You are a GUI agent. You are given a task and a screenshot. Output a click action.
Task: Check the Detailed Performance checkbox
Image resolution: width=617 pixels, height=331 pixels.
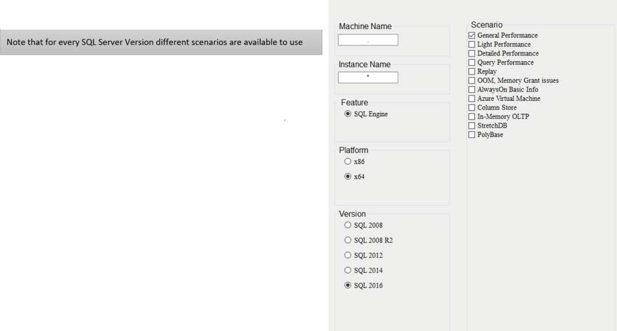[472, 54]
